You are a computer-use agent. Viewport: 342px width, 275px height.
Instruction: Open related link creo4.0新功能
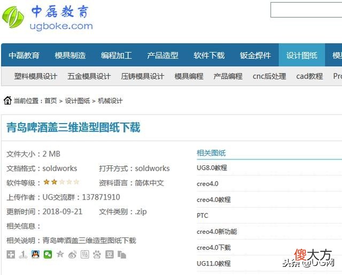(217, 232)
